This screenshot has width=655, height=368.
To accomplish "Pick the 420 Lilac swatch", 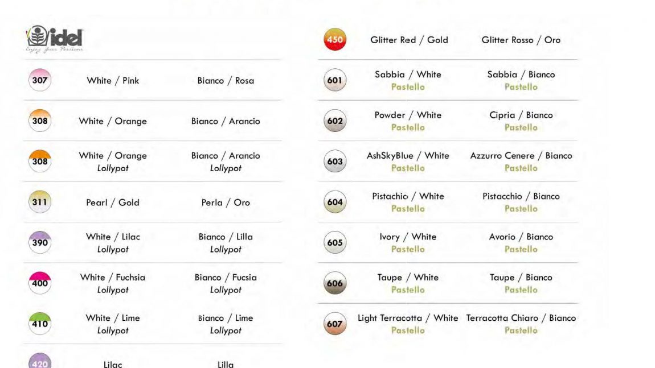I will pos(40,361).
